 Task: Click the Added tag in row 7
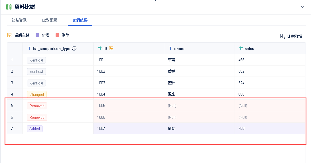(35, 129)
